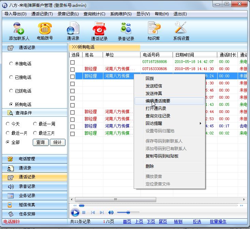Expand the 回访提醒 submenu arrow

coord(201,124)
